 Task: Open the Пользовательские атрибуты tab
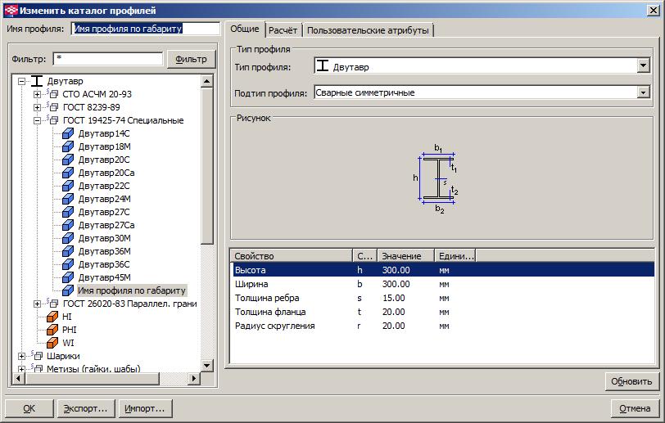tap(367, 30)
